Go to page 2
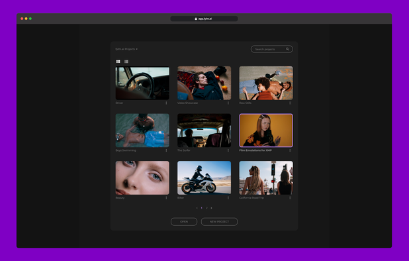Screen dimensions: 409x261 click(x=206, y=208)
